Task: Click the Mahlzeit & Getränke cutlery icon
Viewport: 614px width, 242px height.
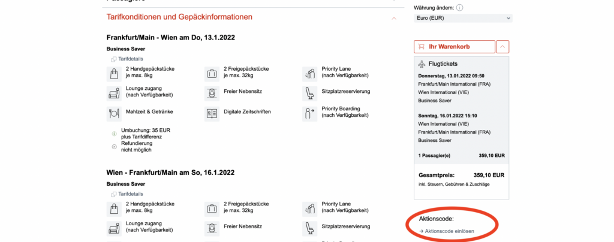Action: point(114,113)
